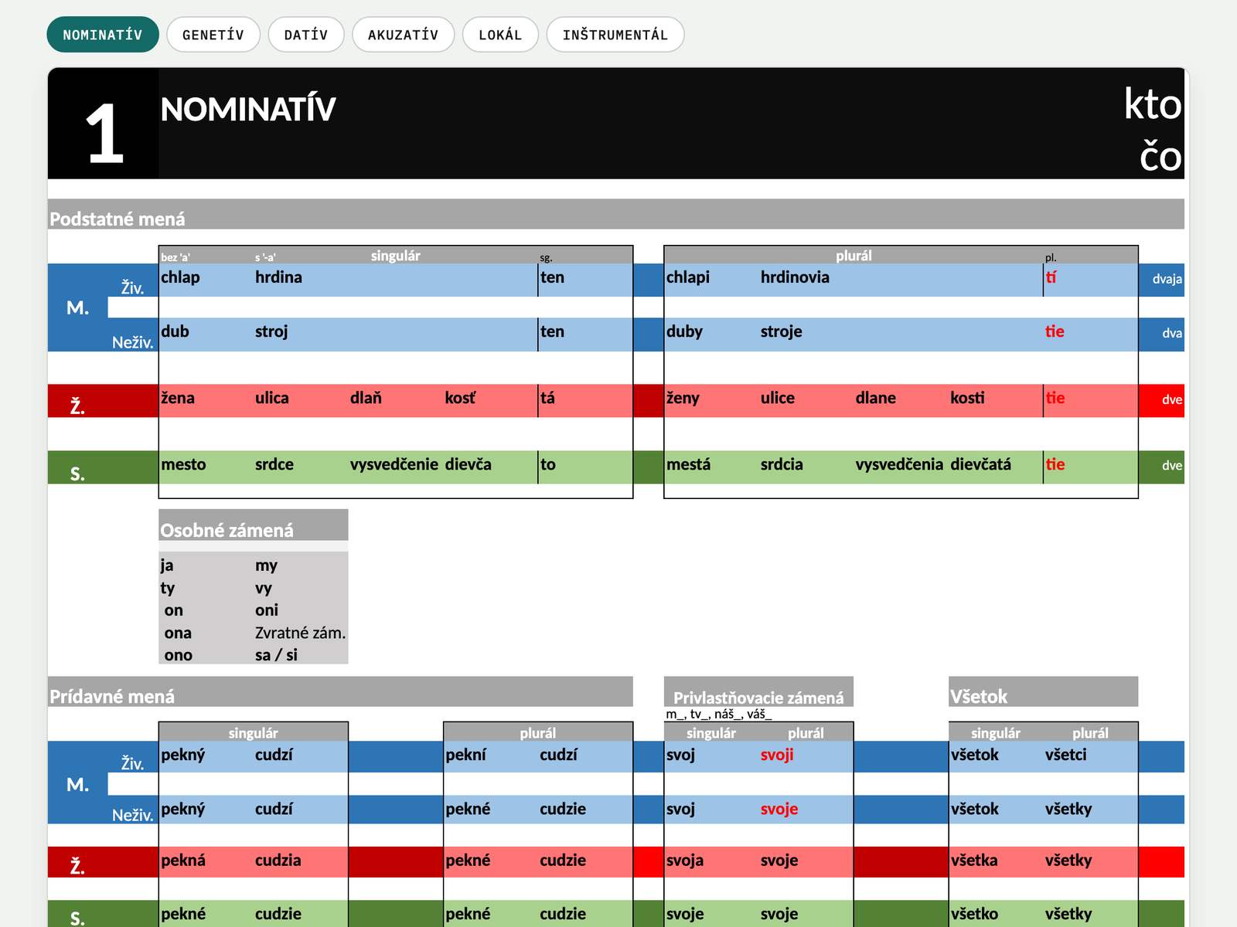Image resolution: width=1237 pixels, height=927 pixels.
Task: Click the 'Prídavné mená' section header
Action: [340, 692]
